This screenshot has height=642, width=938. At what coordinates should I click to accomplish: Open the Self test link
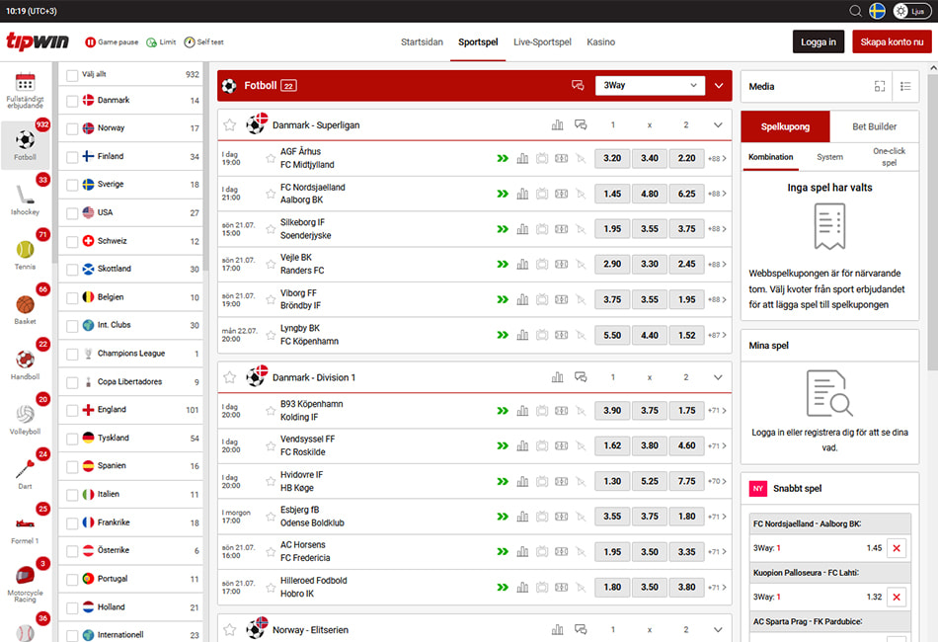(204, 41)
